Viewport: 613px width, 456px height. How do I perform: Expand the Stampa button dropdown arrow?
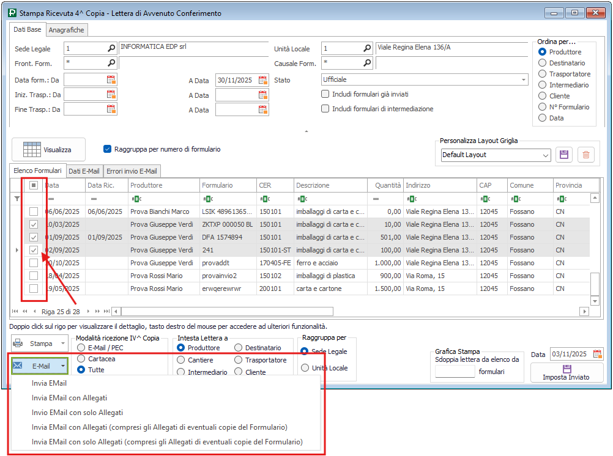63,344
